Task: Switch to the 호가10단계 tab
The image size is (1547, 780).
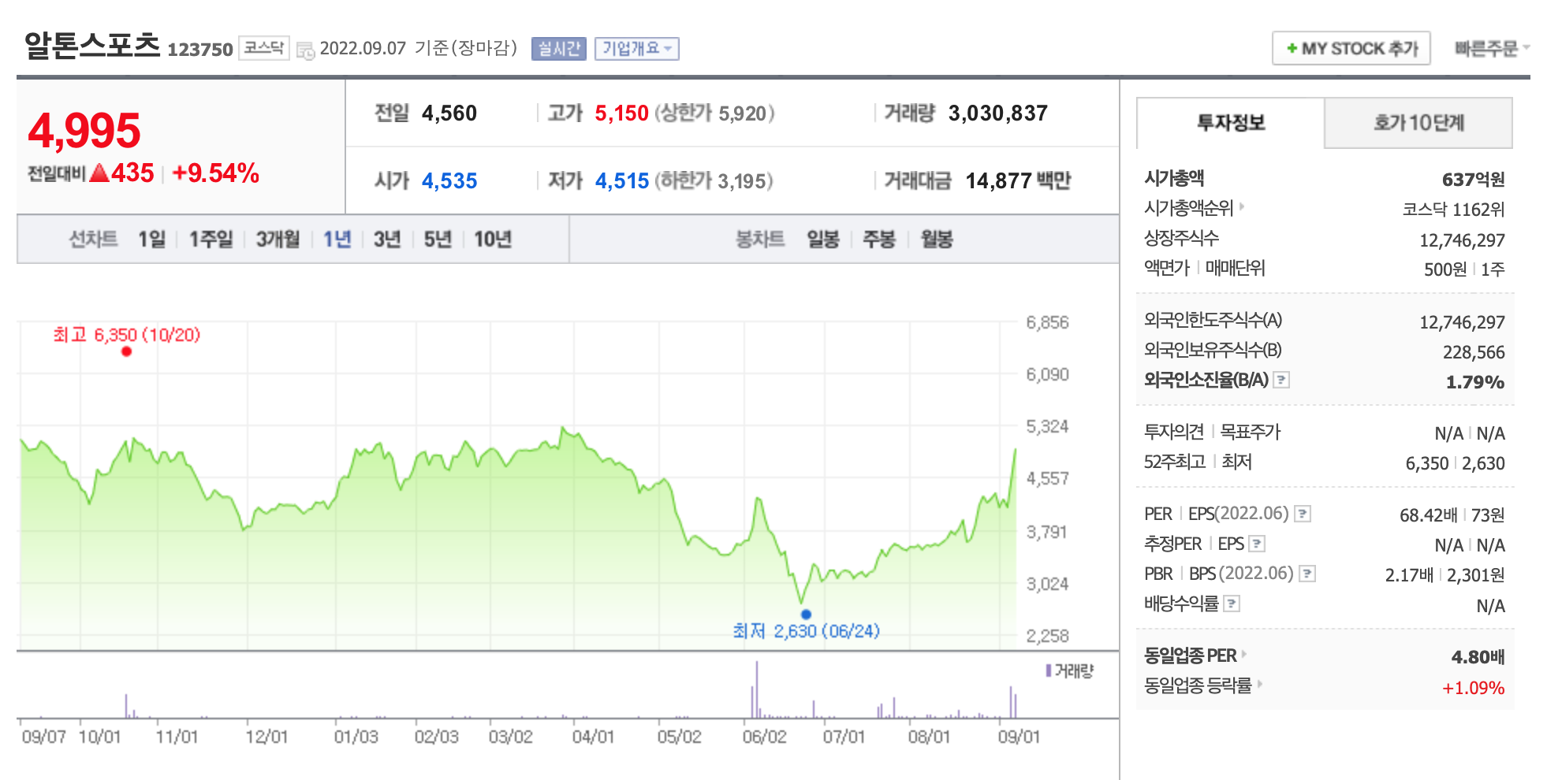Action: [1418, 123]
